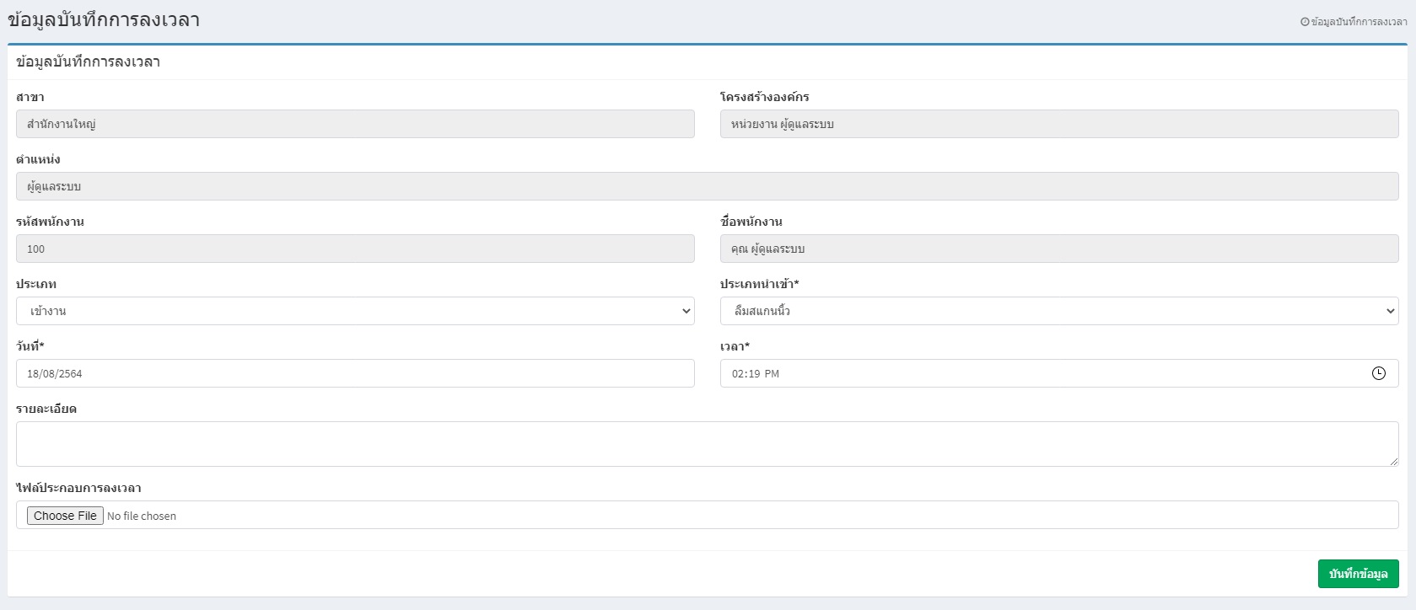Open the ประเภทนำเข้า dropdown showing ลืมสแกนนิ้ว

pos(1059,311)
